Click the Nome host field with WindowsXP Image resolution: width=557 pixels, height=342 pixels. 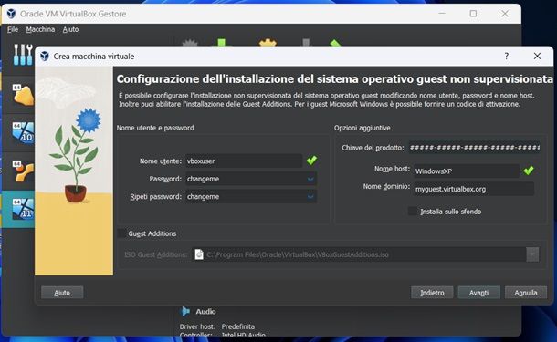click(x=467, y=171)
